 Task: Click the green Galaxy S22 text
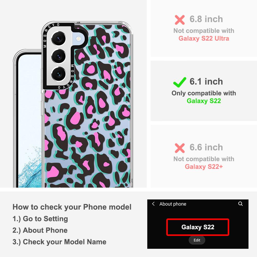click(x=204, y=101)
